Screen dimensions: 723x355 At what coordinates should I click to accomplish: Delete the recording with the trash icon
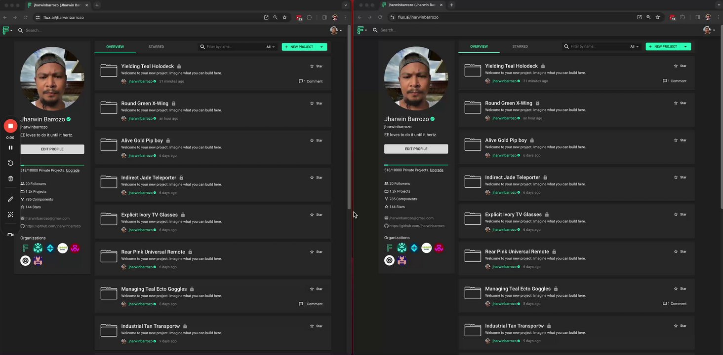[10, 178]
